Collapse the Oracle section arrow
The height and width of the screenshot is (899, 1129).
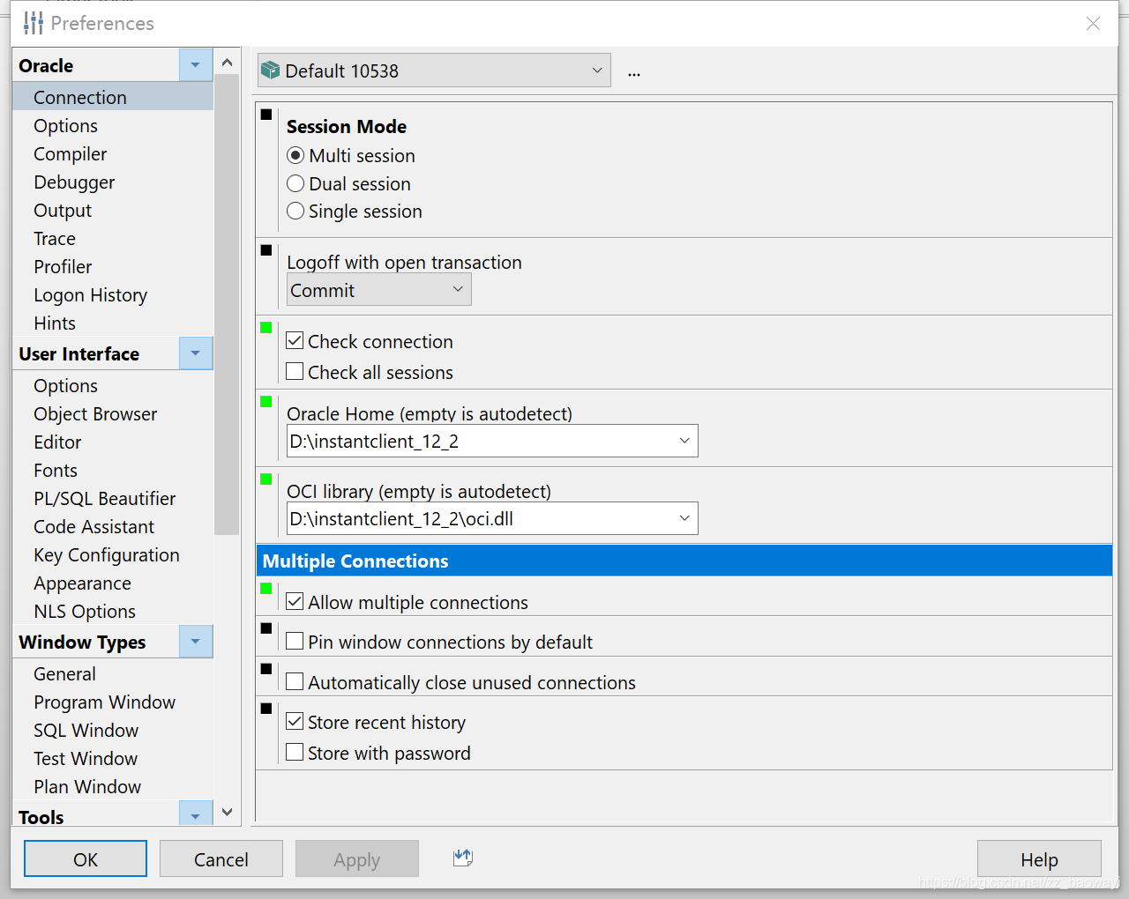(196, 65)
